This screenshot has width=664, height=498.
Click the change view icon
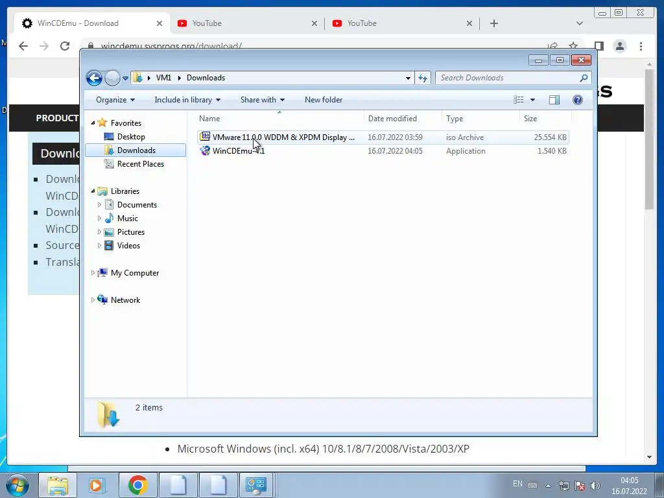point(519,100)
